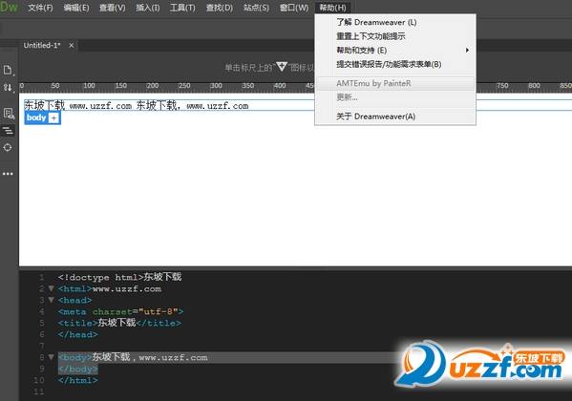Collapse the head tag on line 3
Viewport: 572px width, 401px height.
click(x=51, y=300)
